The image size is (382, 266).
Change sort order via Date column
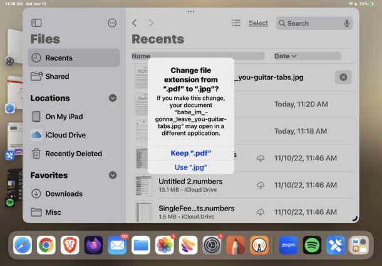(286, 56)
